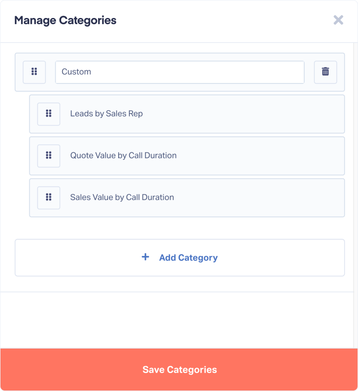Image resolution: width=358 pixels, height=391 pixels.
Task: Select the Custom category name field
Action: tap(179, 72)
